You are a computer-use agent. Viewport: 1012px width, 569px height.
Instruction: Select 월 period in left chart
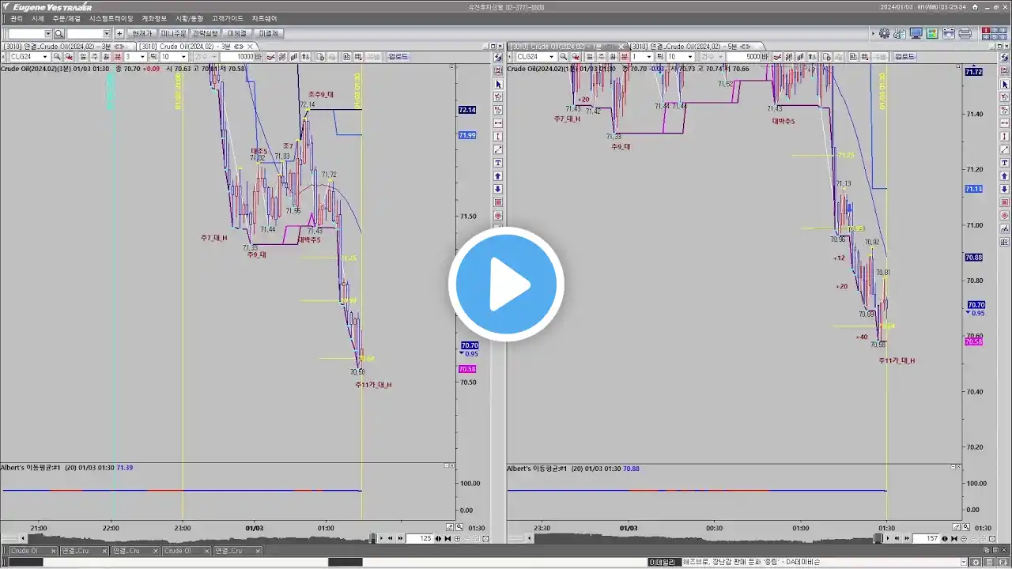(106, 56)
